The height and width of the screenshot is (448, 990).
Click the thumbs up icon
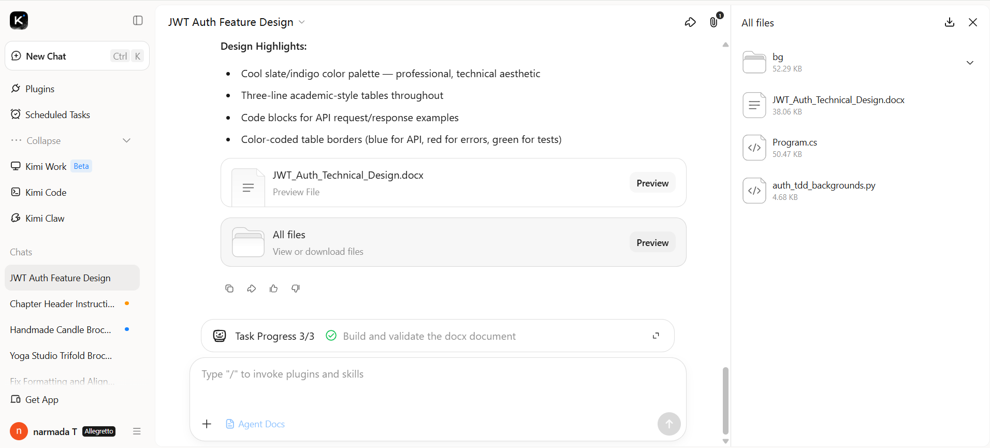(273, 288)
